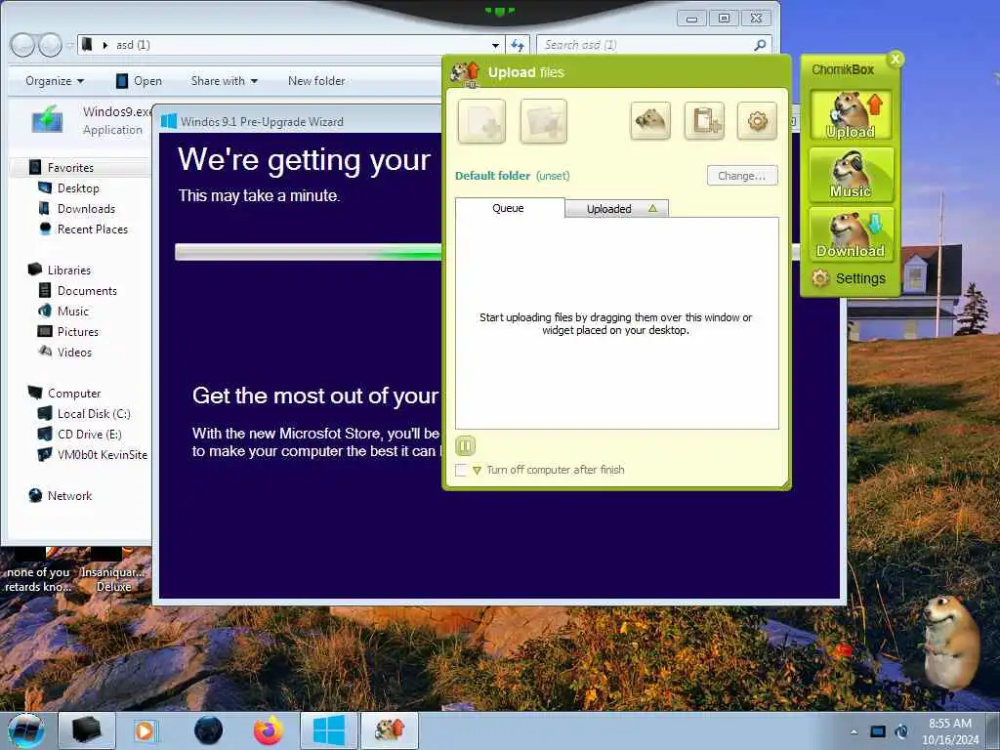Image resolution: width=1000 pixels, height=750 pixels.
Task: Open the Organize menu in Explorer
Action: tap(55, 81)
